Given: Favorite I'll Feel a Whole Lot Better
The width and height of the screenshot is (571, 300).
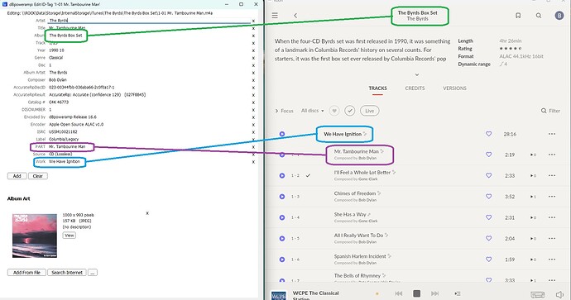Looking at the screenshot, I should [x=489, y=175].
